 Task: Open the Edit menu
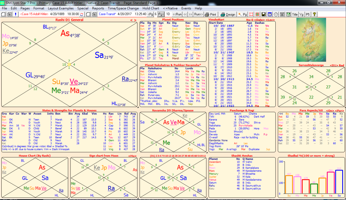click(x=14, y=8)
